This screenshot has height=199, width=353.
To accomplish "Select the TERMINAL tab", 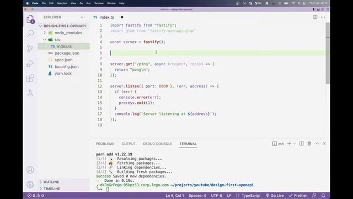I will click(x=188, y=144).
